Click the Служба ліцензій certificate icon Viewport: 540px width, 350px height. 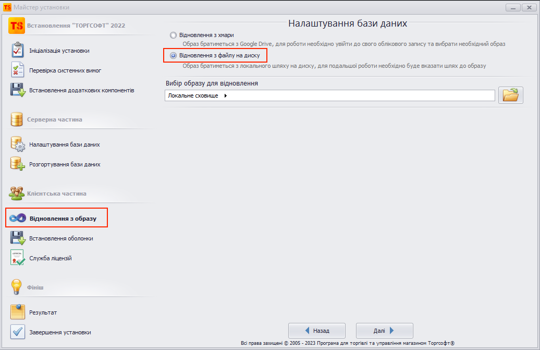(17, 258)
